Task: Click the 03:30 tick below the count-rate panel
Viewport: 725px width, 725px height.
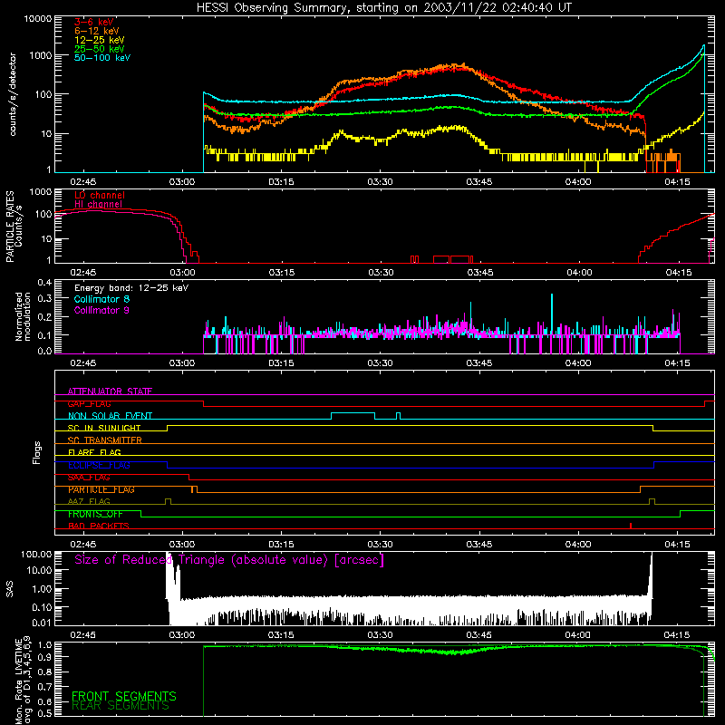Action: click(380, 182)
